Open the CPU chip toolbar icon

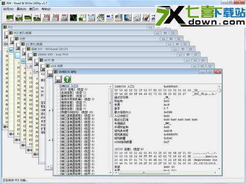(100, 18)
